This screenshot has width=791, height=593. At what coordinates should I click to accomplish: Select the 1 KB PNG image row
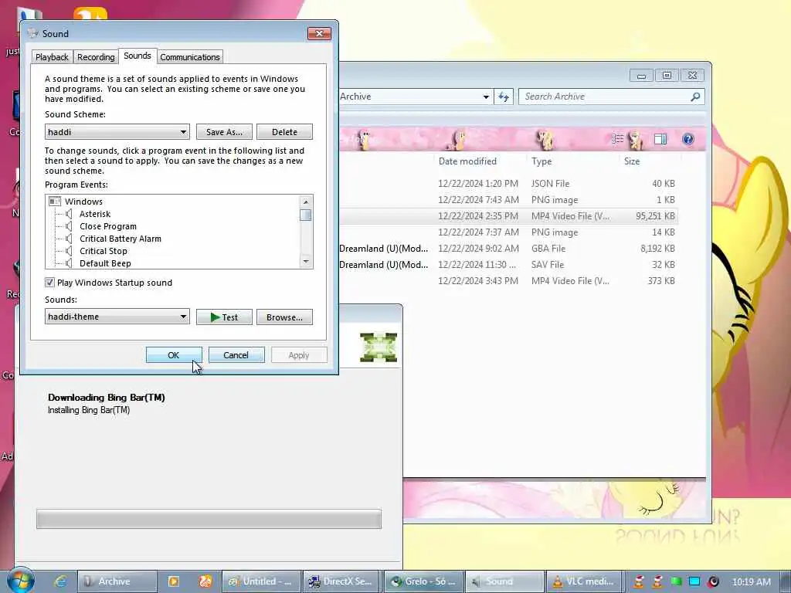pos(508,200)
